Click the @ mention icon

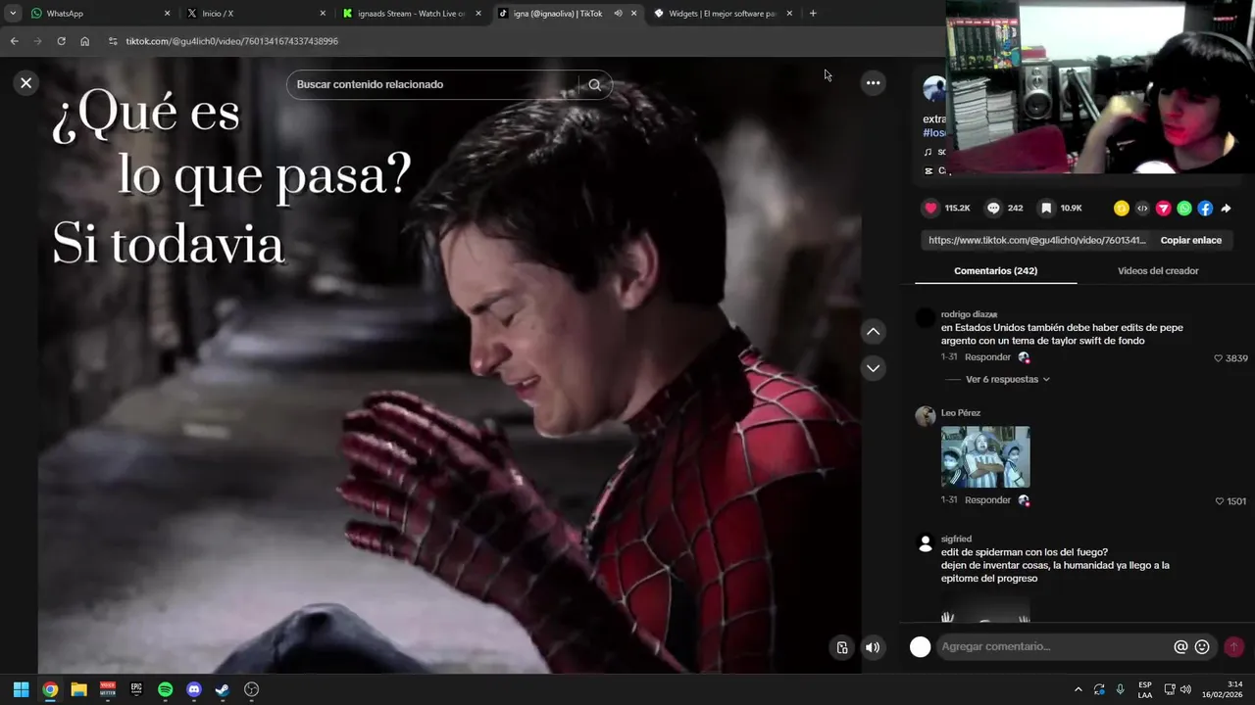point(1180,647)
